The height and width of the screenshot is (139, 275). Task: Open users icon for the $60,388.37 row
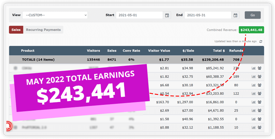[260, 76]
